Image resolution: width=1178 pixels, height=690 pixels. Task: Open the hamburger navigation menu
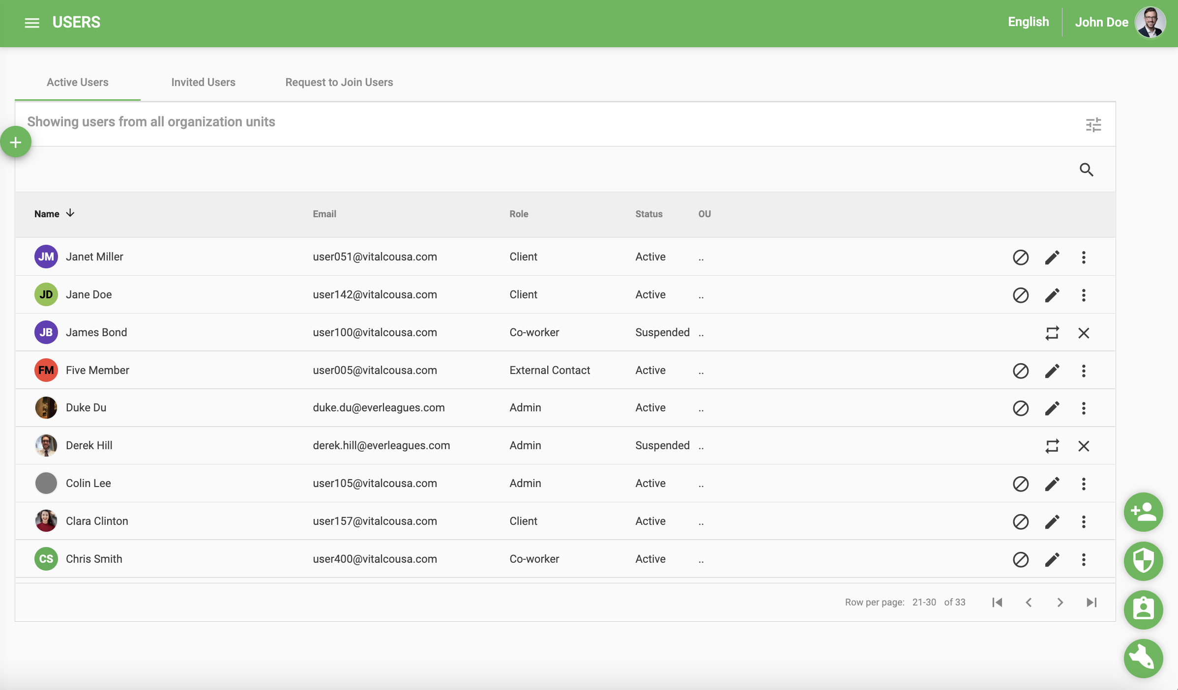click(31, 23)
